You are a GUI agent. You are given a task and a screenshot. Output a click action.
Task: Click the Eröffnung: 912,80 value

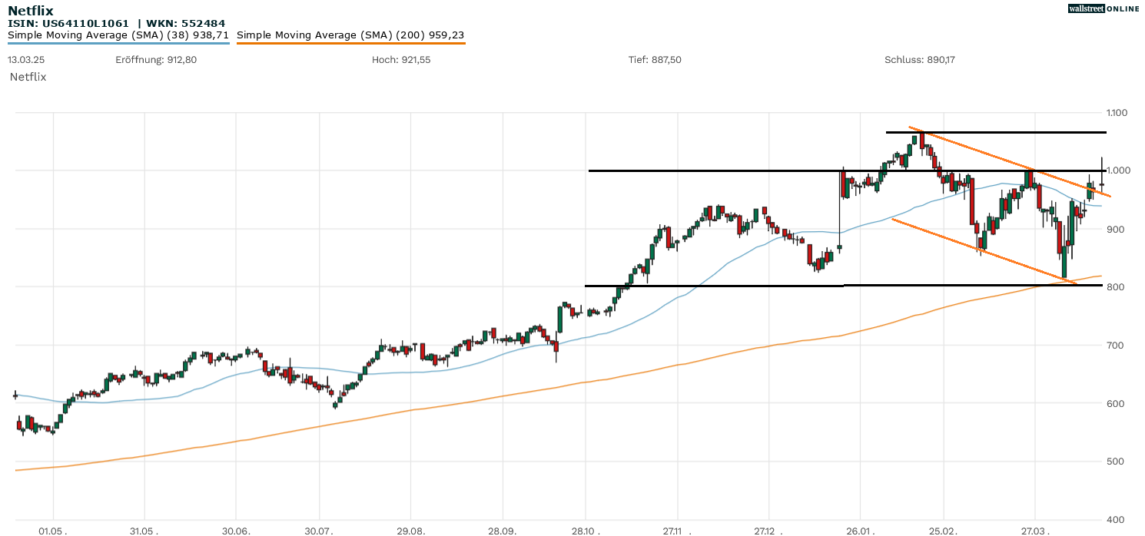pyautogui.click(x=156, y=60)
